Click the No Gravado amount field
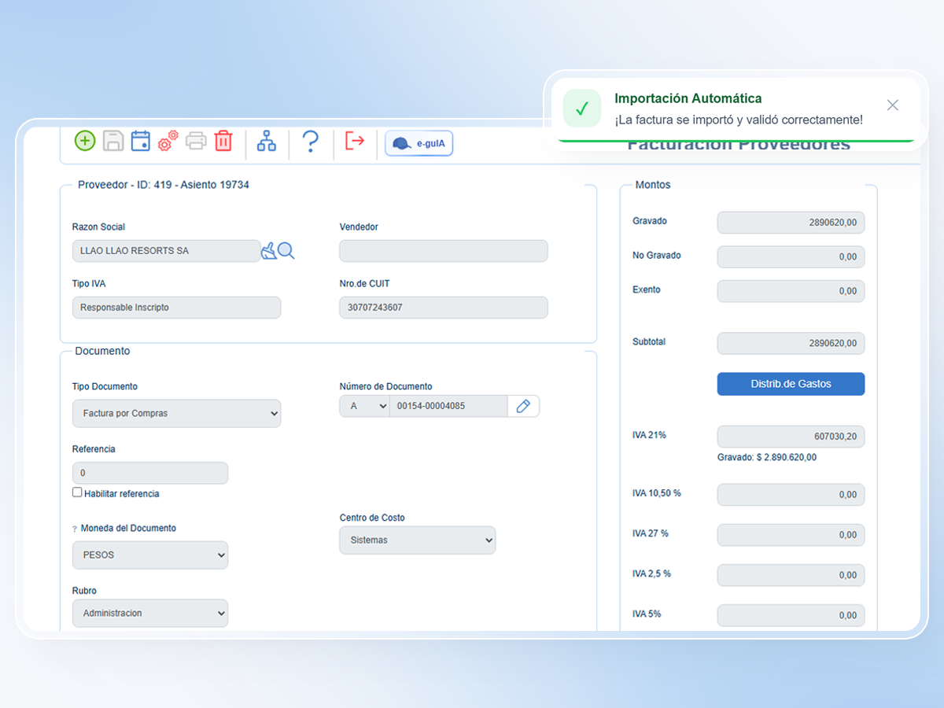 [791, 256]
